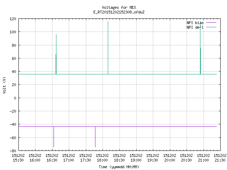Viewport: 227px width, 170px height.
Task: Click the -20 y-axis tick label
Action: 13,111
